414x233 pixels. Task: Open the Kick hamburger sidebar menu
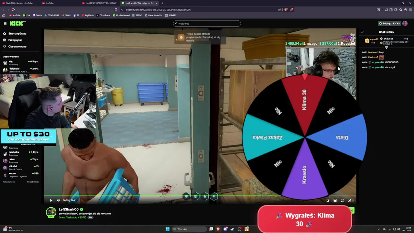click(5, 23)
